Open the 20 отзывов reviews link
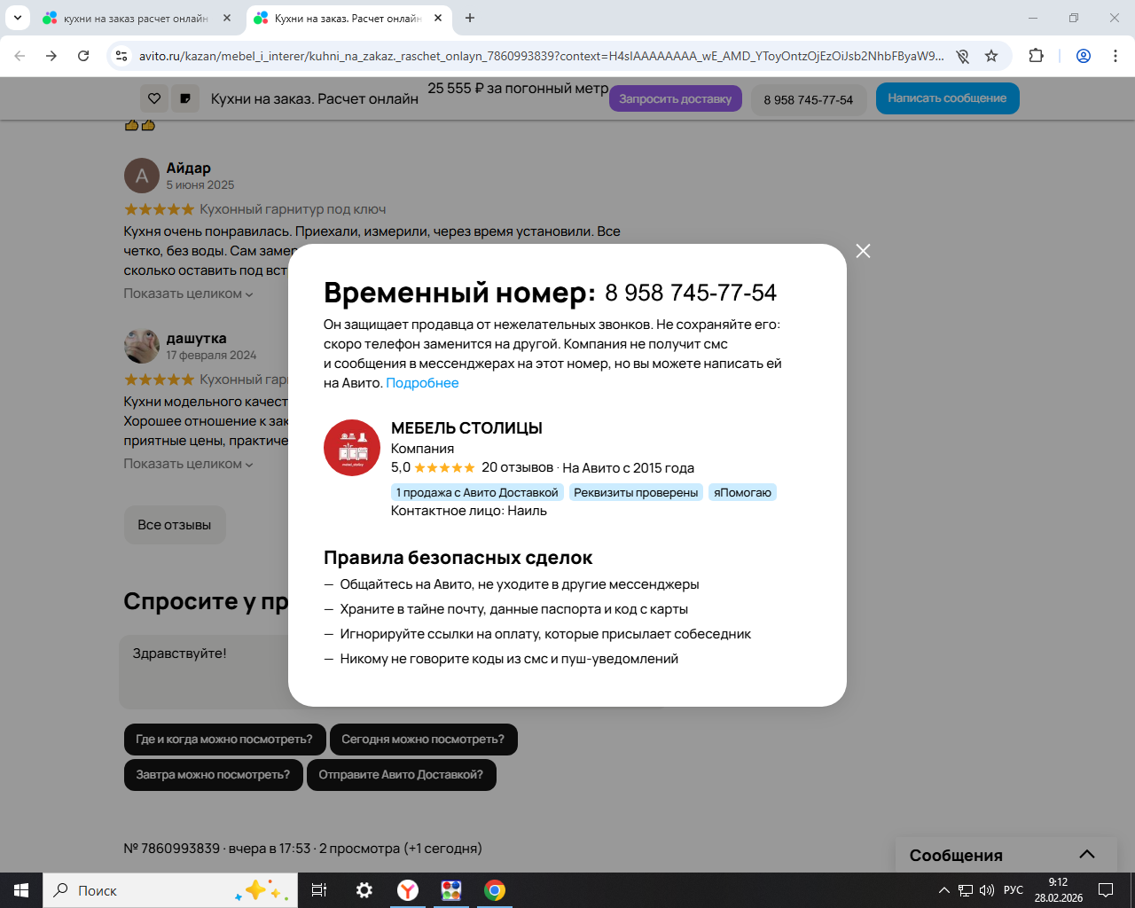Screen dimensions: 1135x908 [517, 467]
